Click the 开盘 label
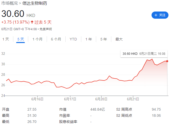 pyautogui.click(x=6, y=109)
